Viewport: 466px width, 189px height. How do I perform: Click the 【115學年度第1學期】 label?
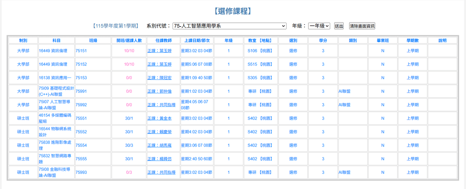pyautogui.click(x=116, y=26)
